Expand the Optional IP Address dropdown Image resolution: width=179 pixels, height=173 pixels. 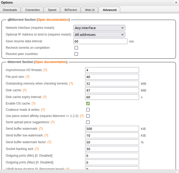click(x=99, y=34)
